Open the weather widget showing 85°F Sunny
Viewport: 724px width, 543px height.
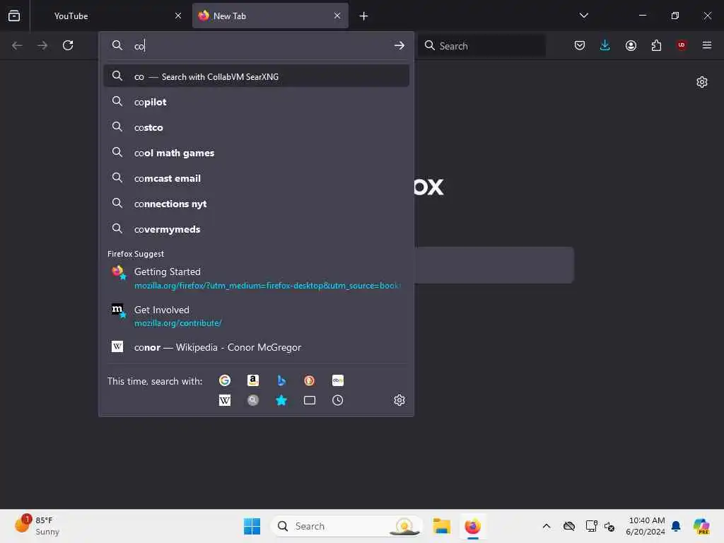tap(37, 526)
